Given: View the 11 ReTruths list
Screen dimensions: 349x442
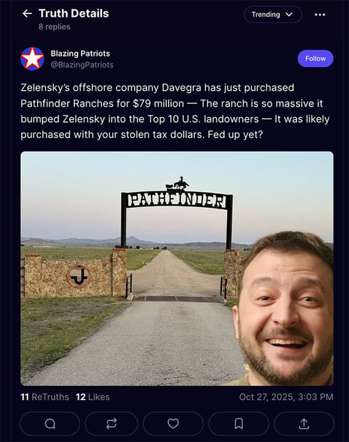Looking at the screenshot, I should pyautogui.click(x=45, y=397).
